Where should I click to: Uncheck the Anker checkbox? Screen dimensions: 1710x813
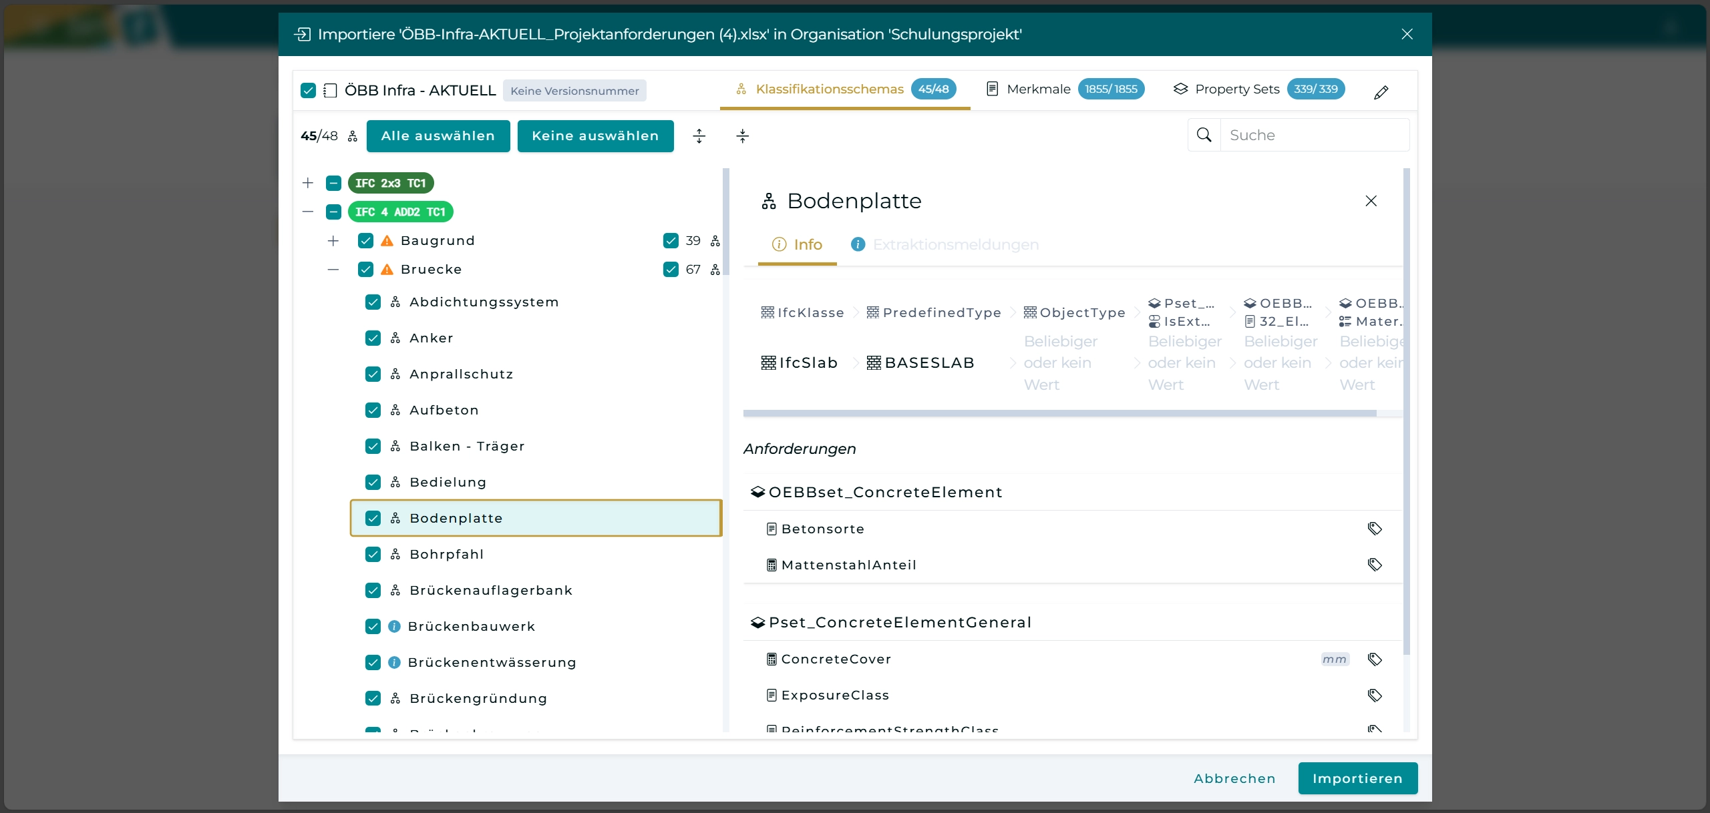tap(373, 338)
